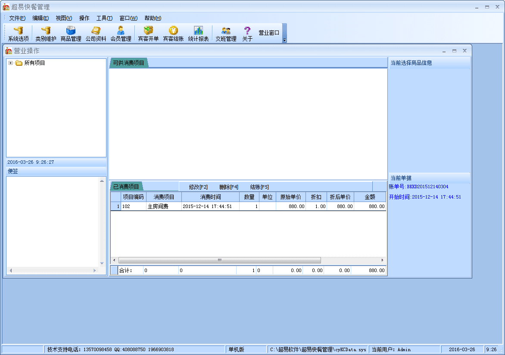
Task: Open 系统选项 system options toolbar icon
Action: pyautogui.click(x=18, y=34)
